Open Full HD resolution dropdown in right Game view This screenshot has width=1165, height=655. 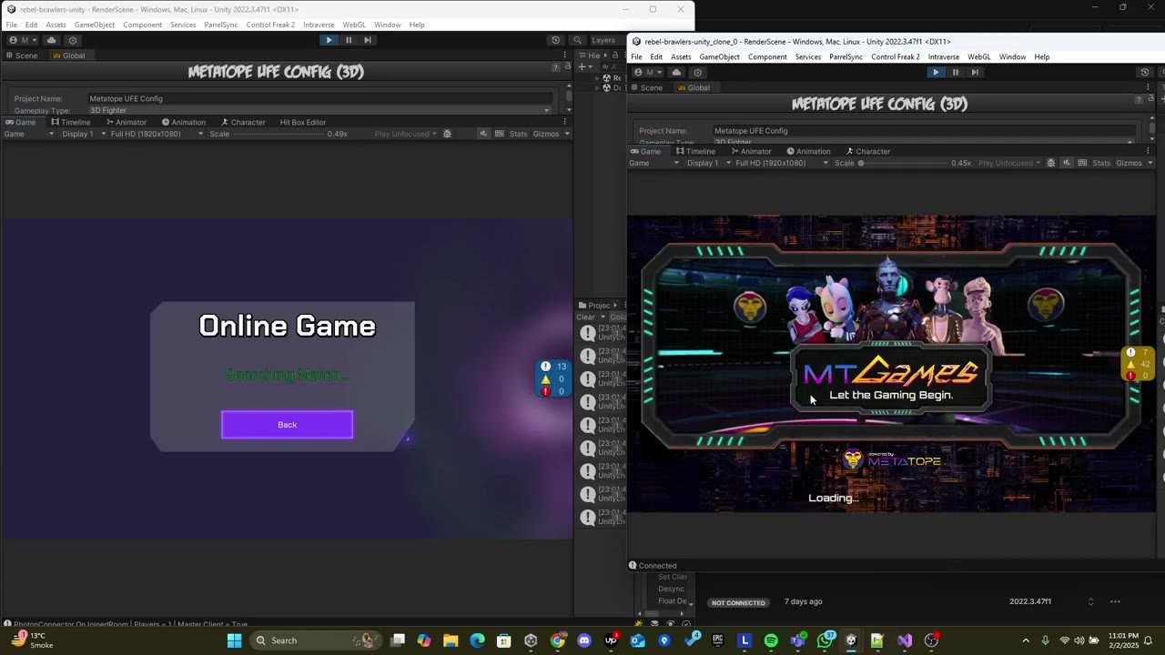pyautogui.click(x=781, y=163)
